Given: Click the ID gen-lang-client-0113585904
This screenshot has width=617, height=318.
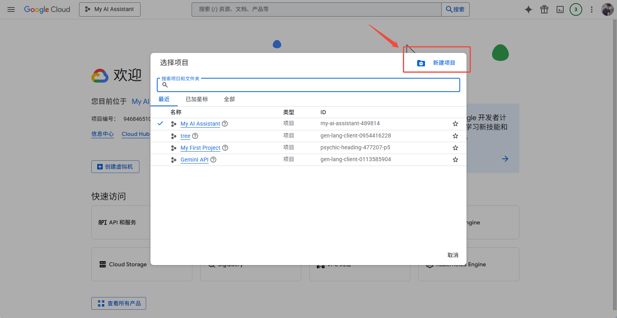Looking at the screenshot, I should click(x=356, y=159).
